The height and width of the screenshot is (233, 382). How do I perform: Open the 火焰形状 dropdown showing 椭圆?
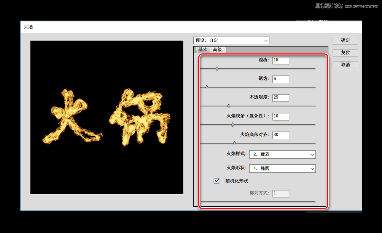click(282, 169)
